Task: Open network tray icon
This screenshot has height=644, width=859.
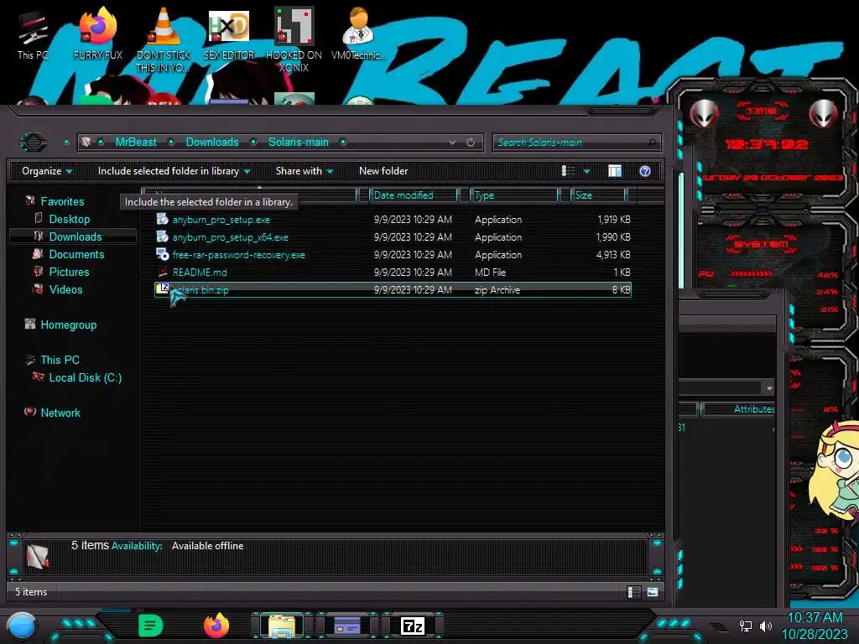Action: point(745,626)
